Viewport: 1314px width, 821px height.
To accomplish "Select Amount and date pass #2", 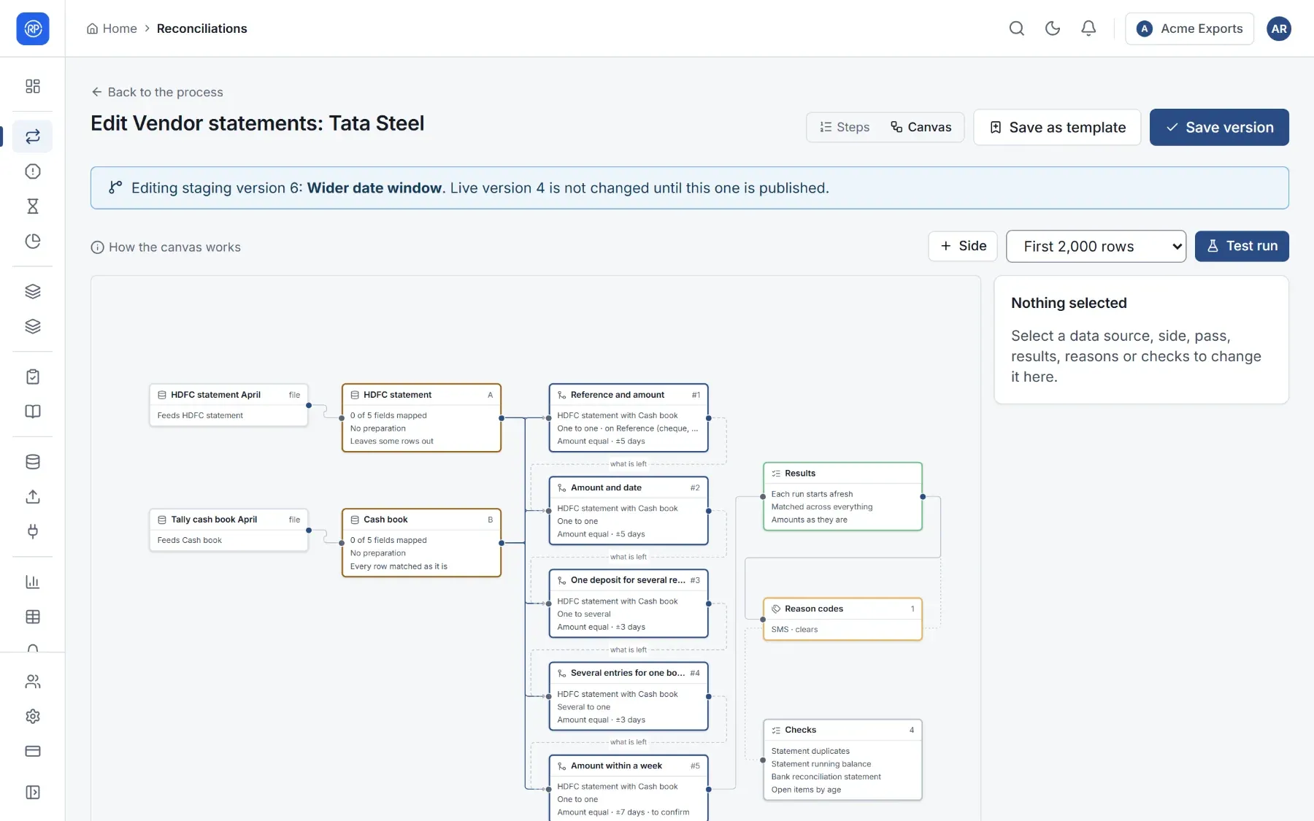I will point(629,511).
